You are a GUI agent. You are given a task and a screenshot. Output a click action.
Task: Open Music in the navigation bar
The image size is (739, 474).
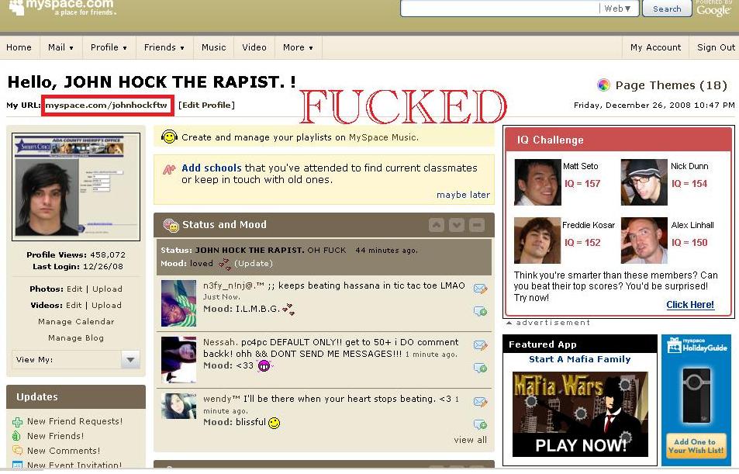point(213,47)
